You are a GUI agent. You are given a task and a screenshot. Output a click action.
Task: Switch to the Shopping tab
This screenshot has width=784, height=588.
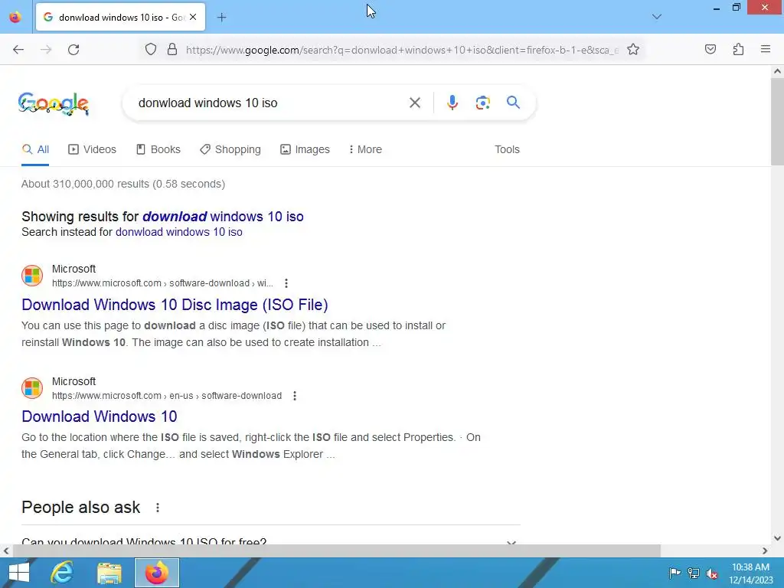[230, 149]
